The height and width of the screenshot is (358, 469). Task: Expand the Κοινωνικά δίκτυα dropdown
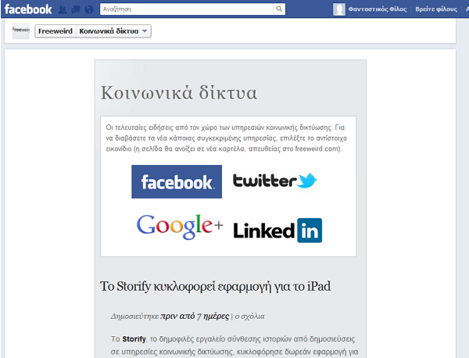(x=113, y=31)
